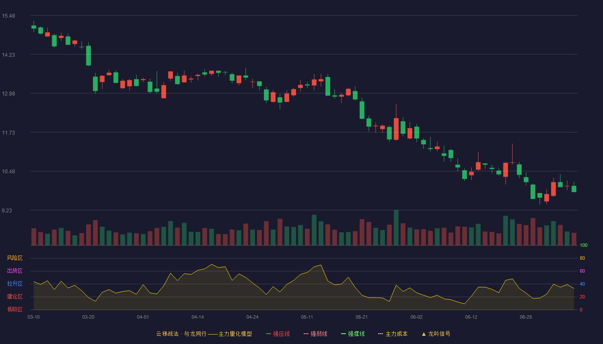Select the 低吸区 zone label
This screenshot has height=344, width=603.
(x=15, y=309)
